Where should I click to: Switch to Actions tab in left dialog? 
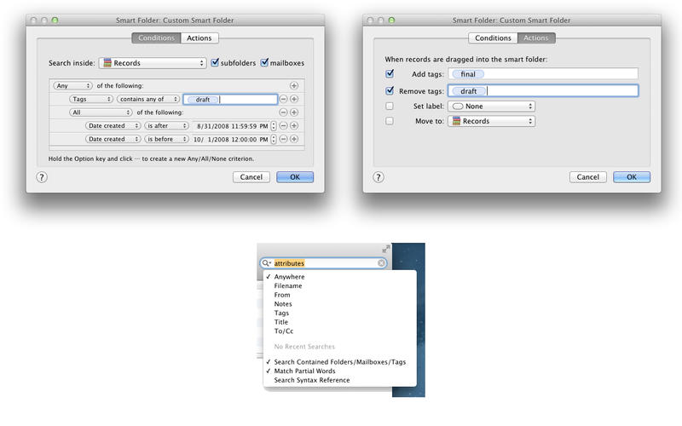200,38
